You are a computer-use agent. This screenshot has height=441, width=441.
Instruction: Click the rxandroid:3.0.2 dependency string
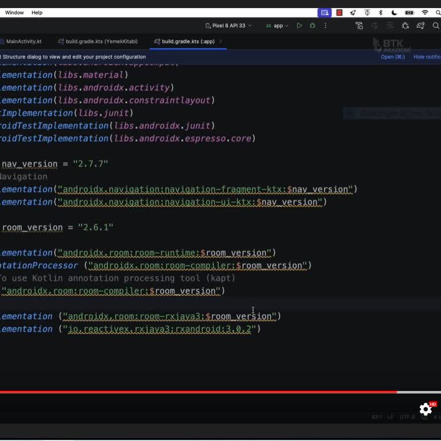point(160,329)
